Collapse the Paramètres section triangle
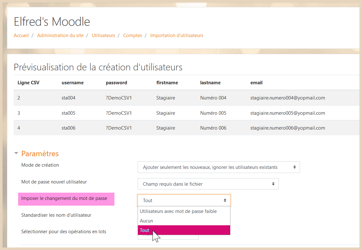 (16, 153)
